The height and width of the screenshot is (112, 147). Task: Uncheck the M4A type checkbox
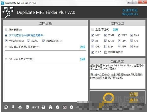131,35
